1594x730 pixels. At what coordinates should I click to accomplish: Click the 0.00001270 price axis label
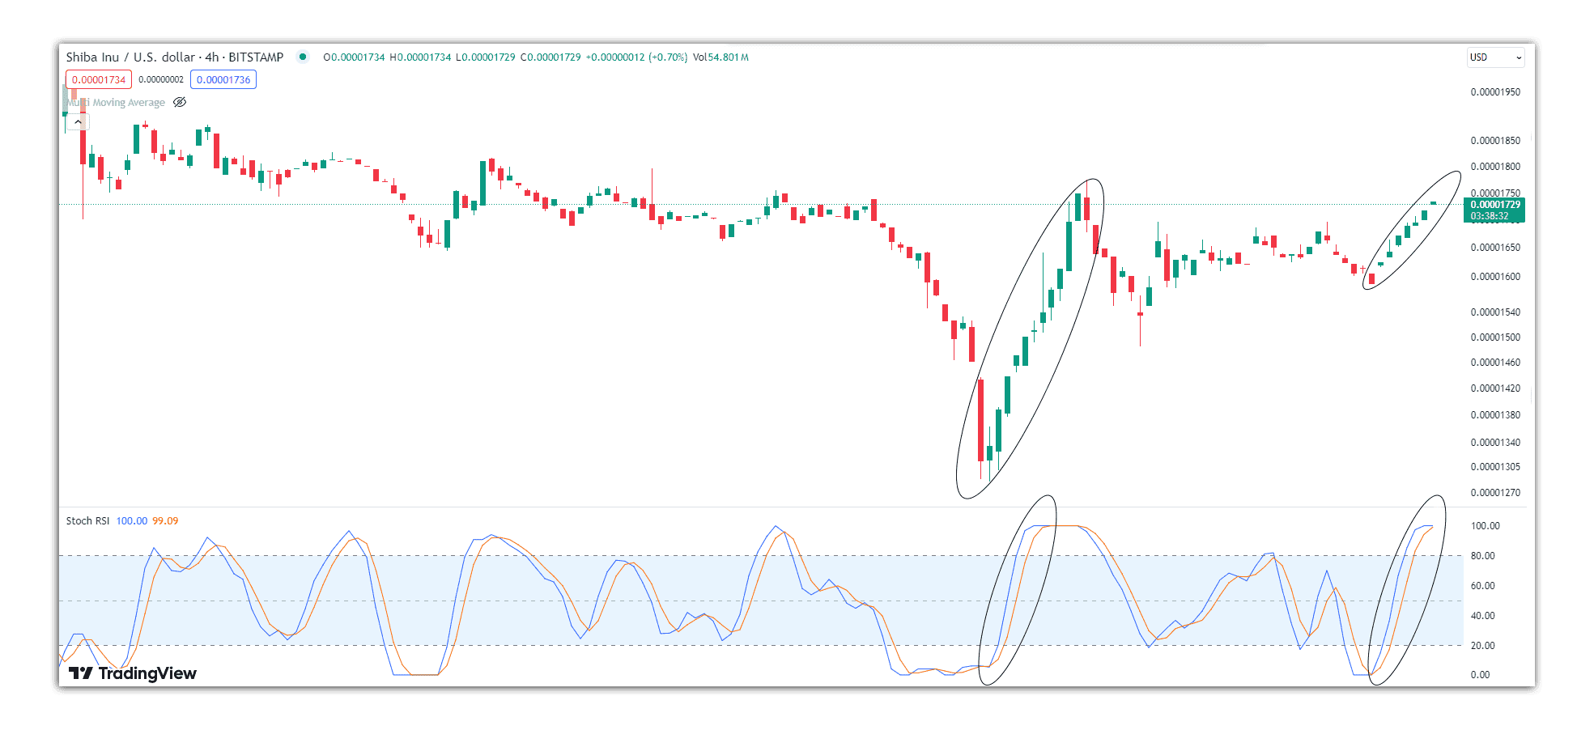(x=1495, y=492)
